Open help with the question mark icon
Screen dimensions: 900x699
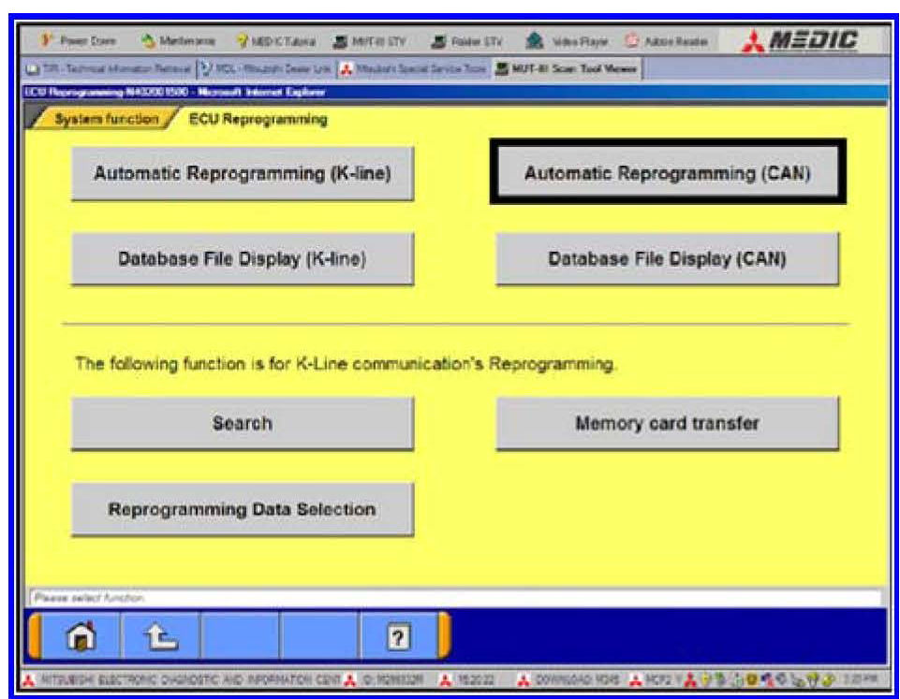point(400,637)
